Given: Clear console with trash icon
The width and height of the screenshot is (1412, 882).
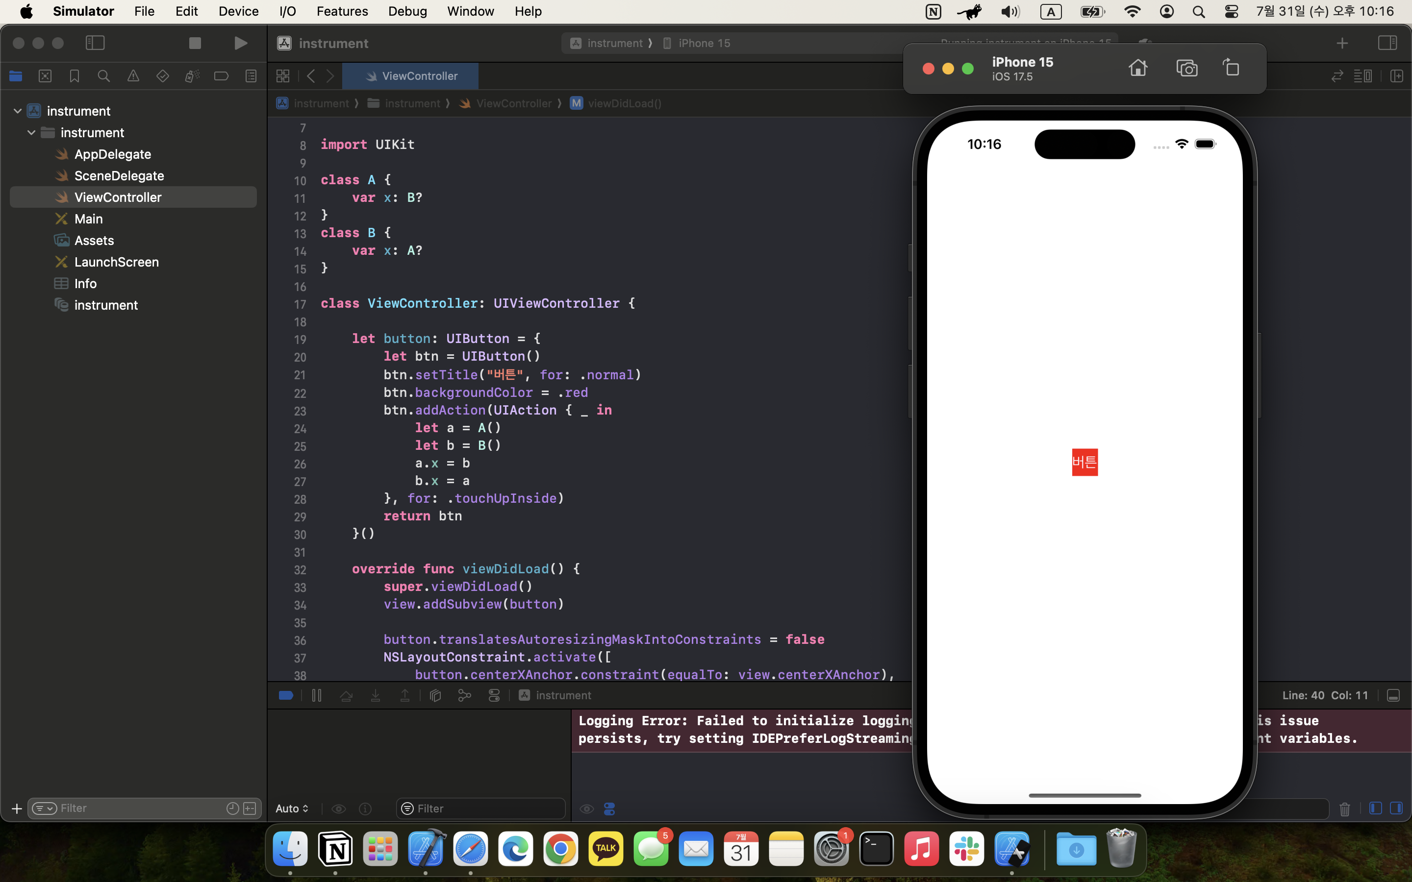Looking at the screenshot, I should [x=1345, y=808].
